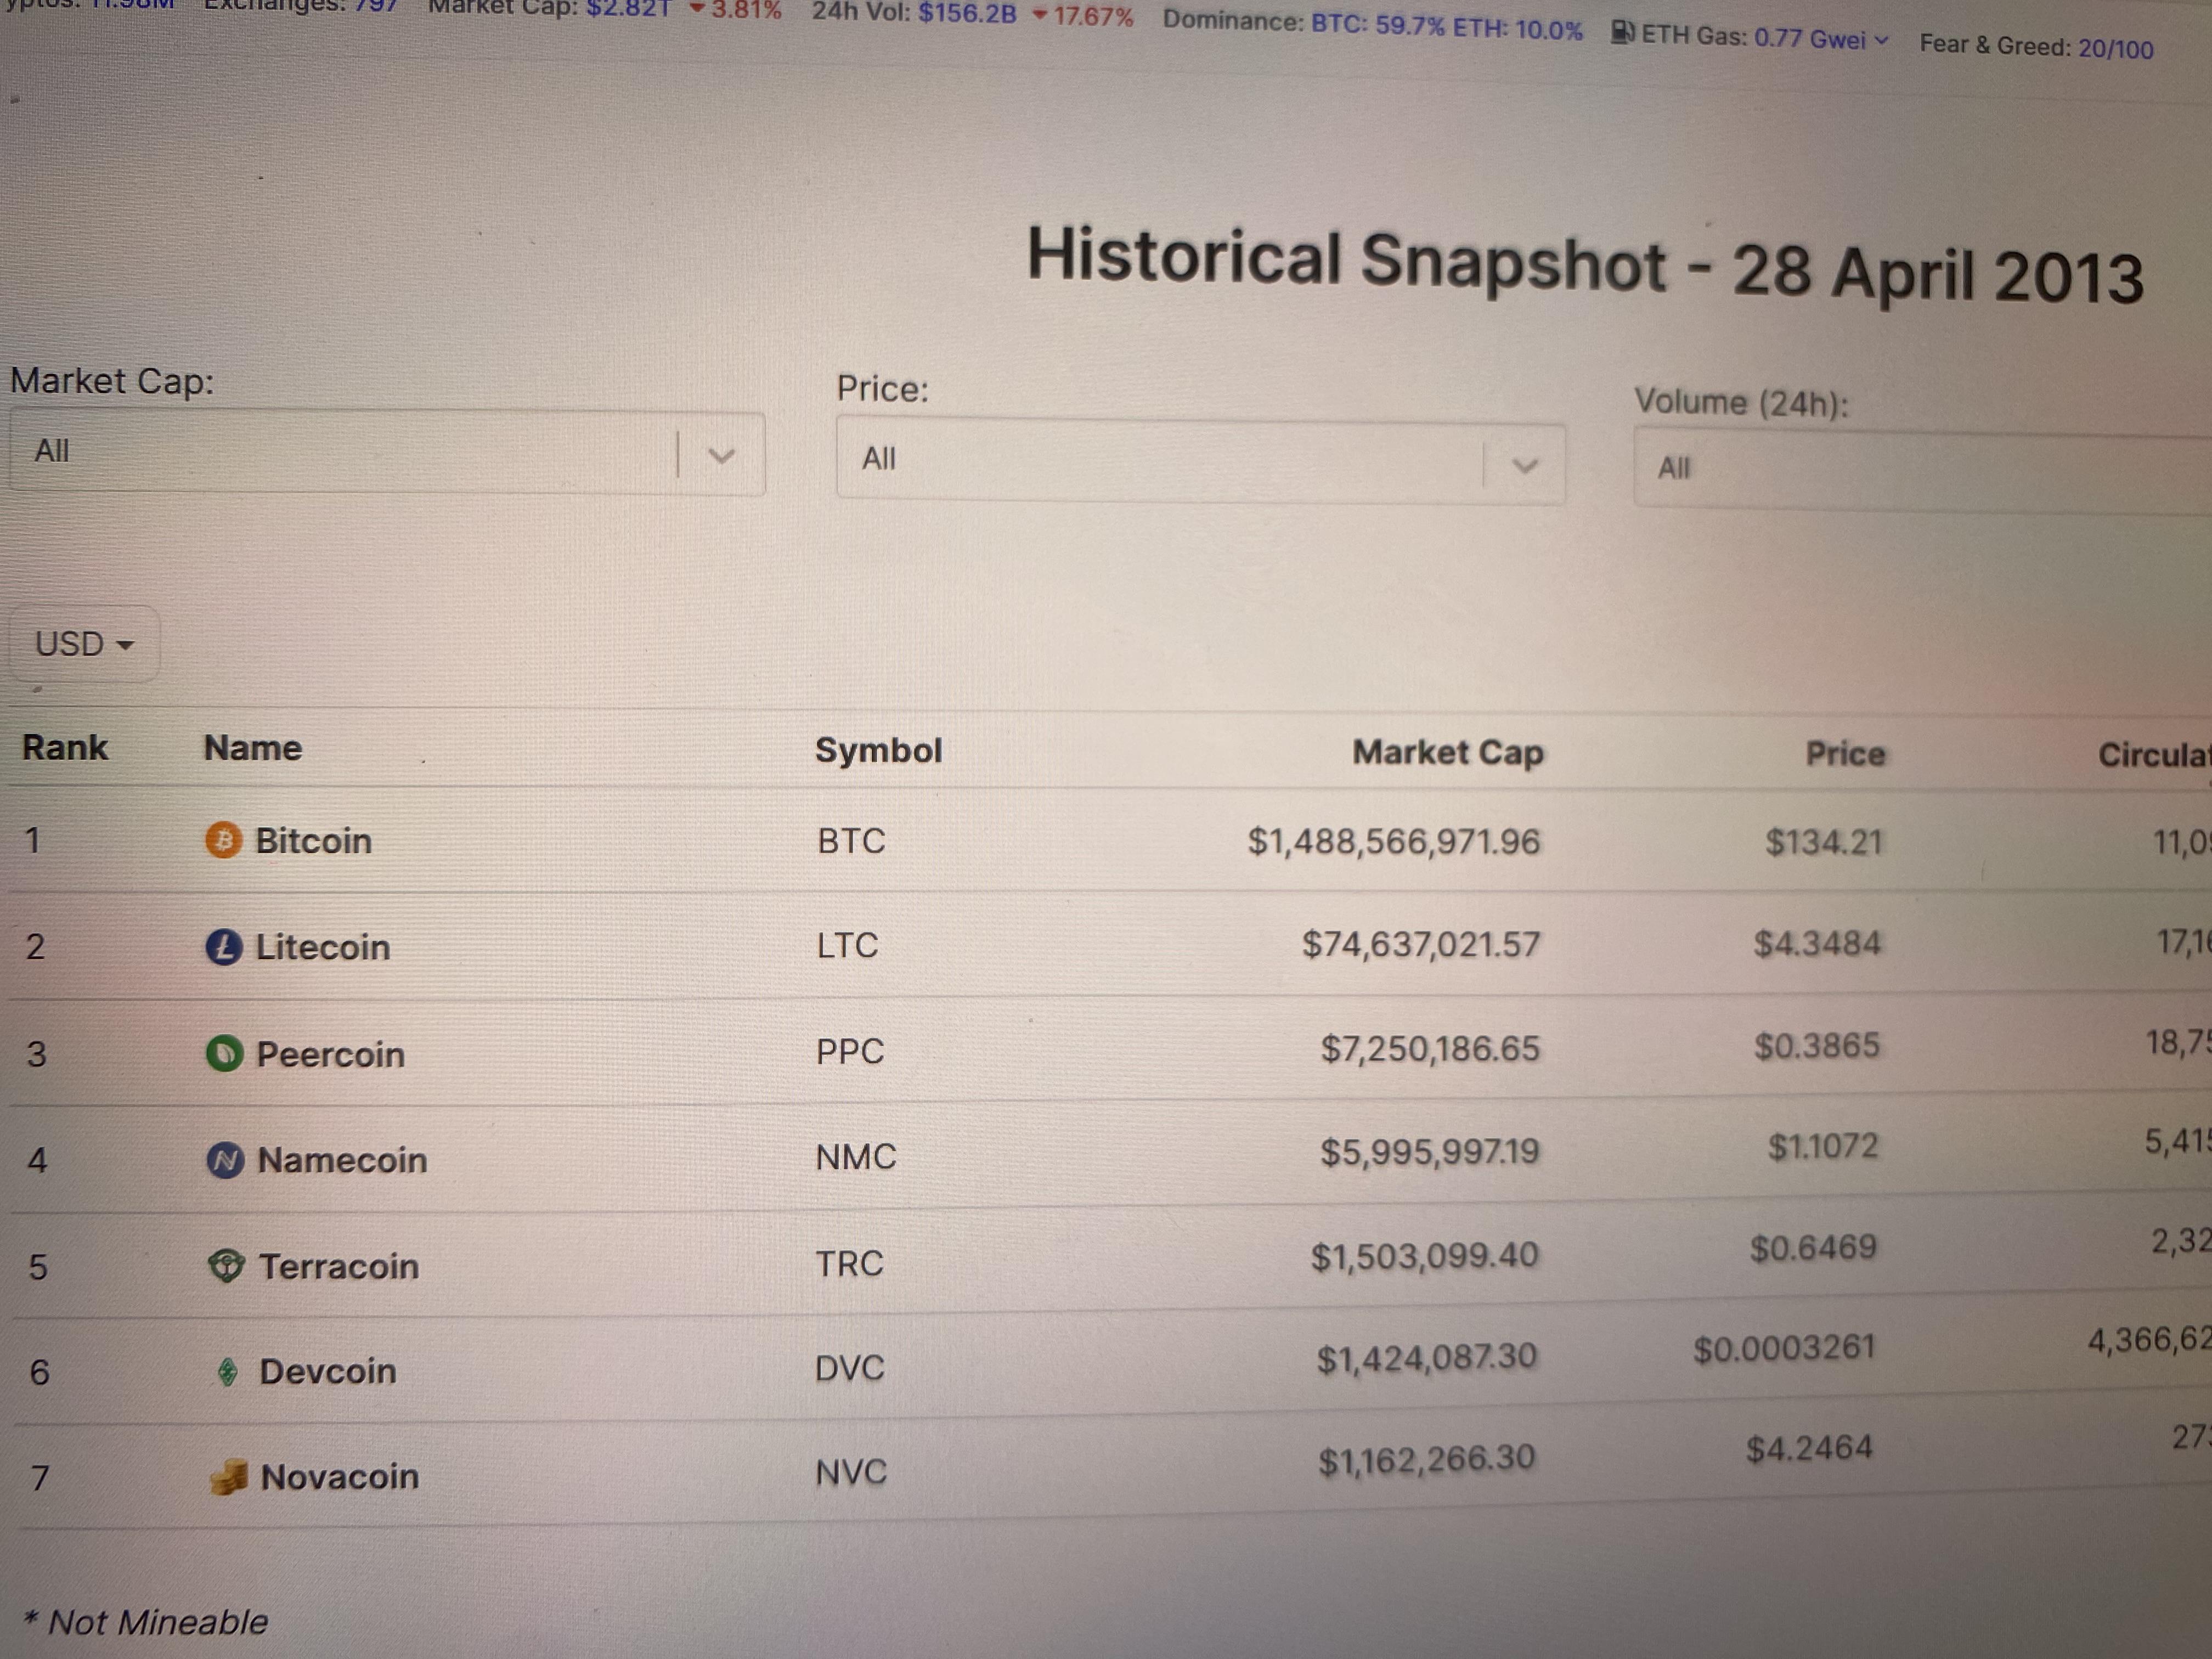
Task: Click the Devcoin price $0.0003261
Action: click(1784, 1349)
